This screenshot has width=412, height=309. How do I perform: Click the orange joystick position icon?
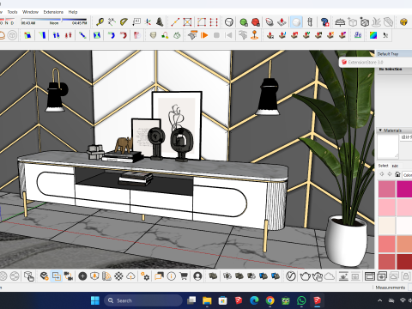click(254, 35)
